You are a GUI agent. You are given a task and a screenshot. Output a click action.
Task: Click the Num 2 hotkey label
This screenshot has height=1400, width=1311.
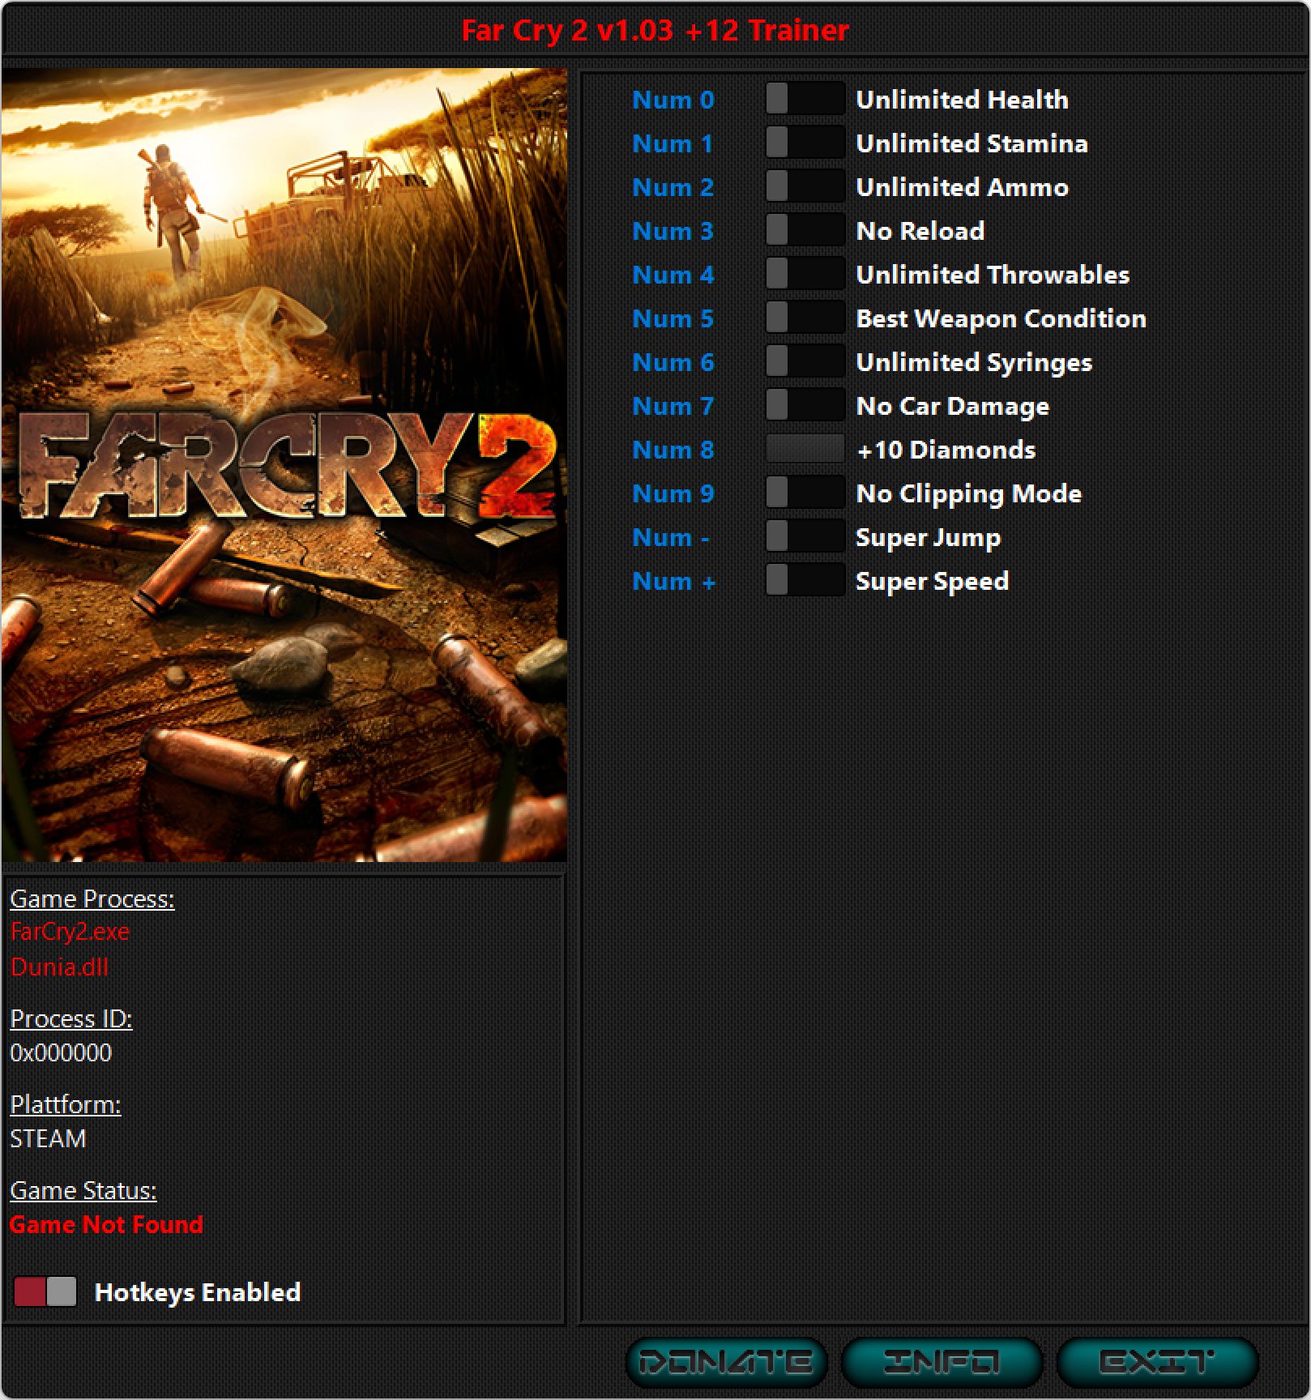tap(673, 187)
